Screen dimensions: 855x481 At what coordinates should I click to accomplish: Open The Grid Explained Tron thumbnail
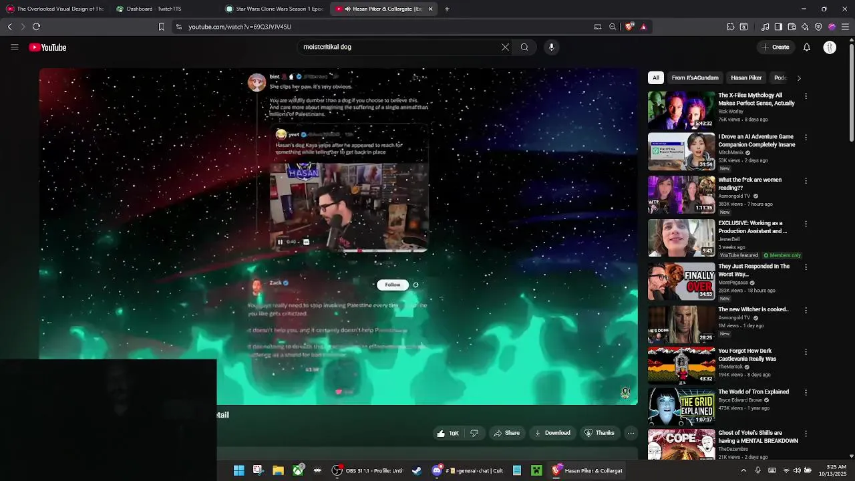pyautogui.click(x=681, y=406)
